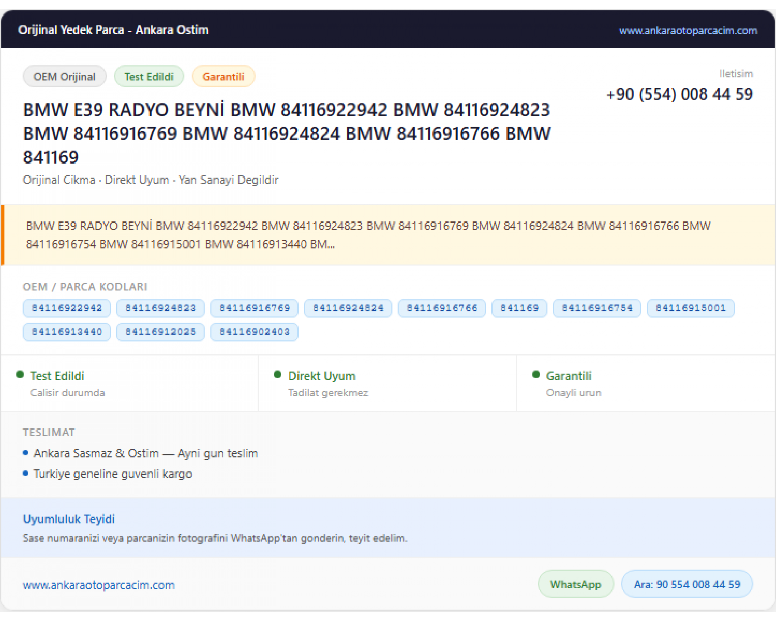Click the orange Garantili badge
Viewport: 776px width, 621px height.
(x=223, y=77)
